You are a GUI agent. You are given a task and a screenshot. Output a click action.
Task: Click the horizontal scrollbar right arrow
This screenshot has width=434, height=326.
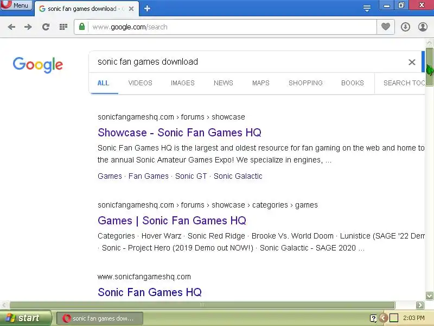tap(420, 305)
